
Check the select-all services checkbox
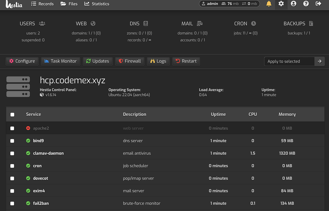pyautogui.click(x=12, y=114)
